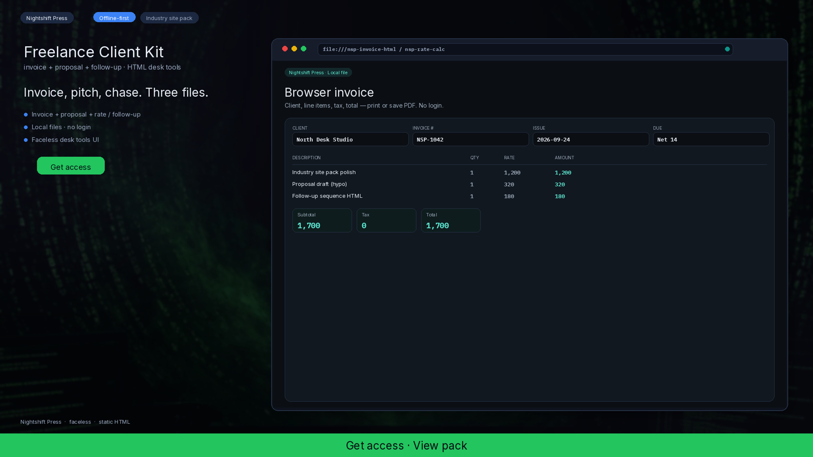Click the DESCRIPTION column header
813x457 pixels.
(x=306, y=158)
